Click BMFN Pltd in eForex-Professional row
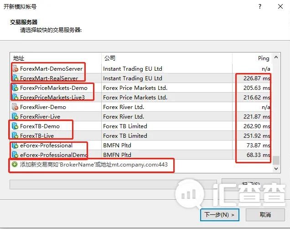The height and width of the screenshot is (229, 290). tap(117, 146)
